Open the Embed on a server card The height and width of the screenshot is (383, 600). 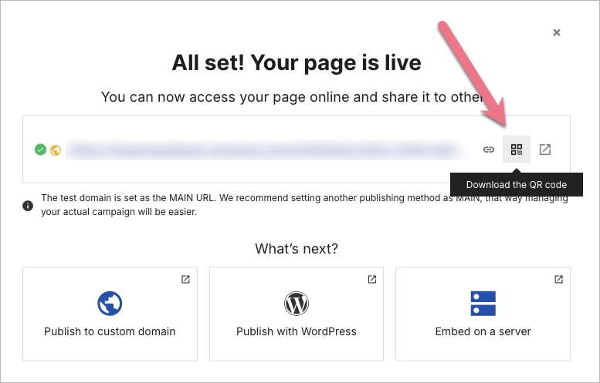483,314
